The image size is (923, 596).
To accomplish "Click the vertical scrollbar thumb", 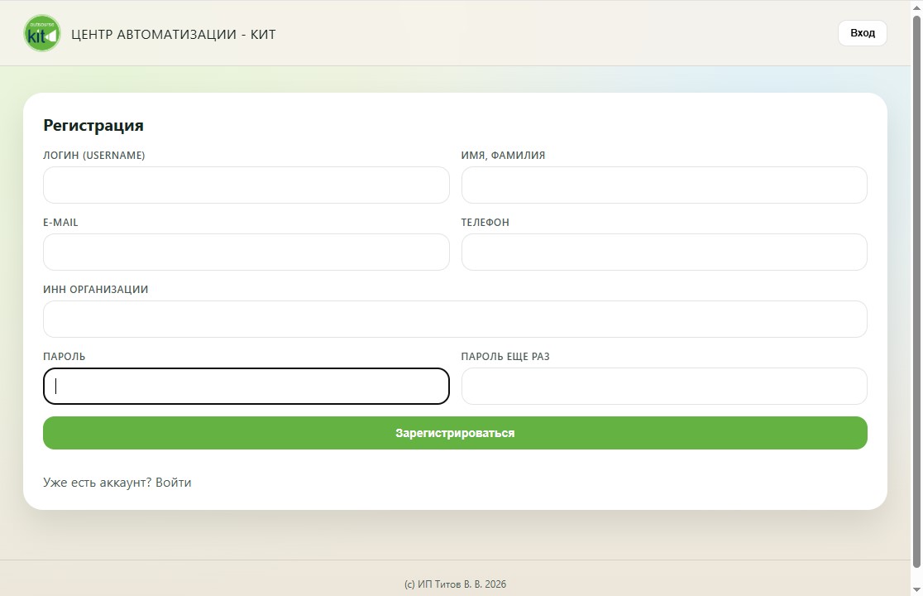I will (x=916, y=290).
